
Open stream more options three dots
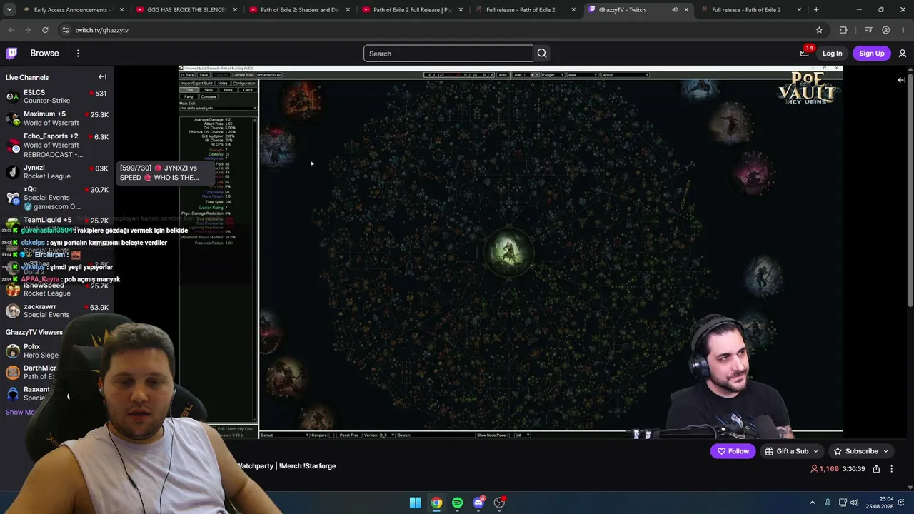click(891, 469)
